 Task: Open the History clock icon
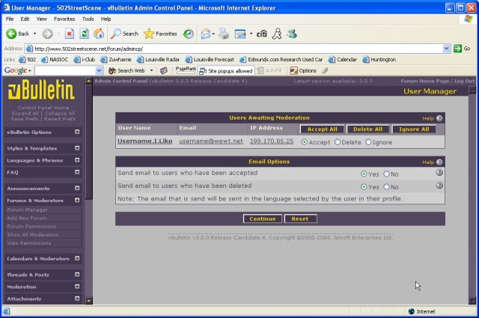pyautogui.click(x=188, y=34)
